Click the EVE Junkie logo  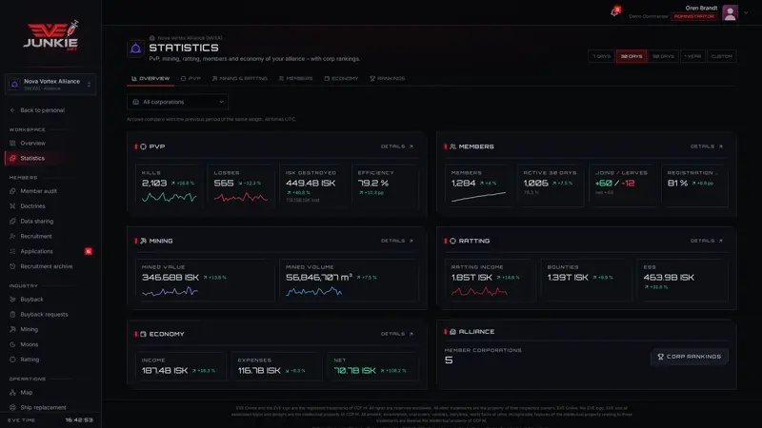click(x=50, y=35)
